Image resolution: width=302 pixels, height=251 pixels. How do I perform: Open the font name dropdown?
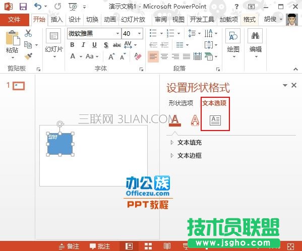[x=117, y=33]
